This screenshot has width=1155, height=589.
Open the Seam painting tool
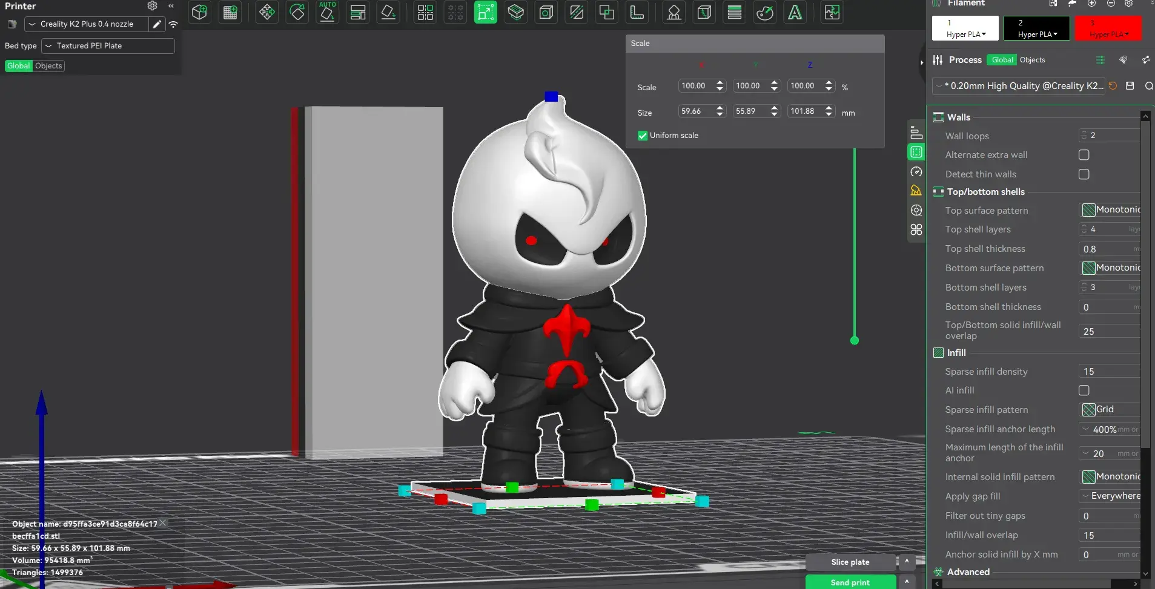704,12
